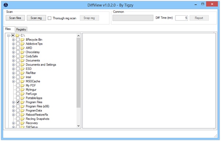This screenshot has width=221, height=141.
Task: Click the scrollbar down arrow in folder tree
Action: point(78,126)
